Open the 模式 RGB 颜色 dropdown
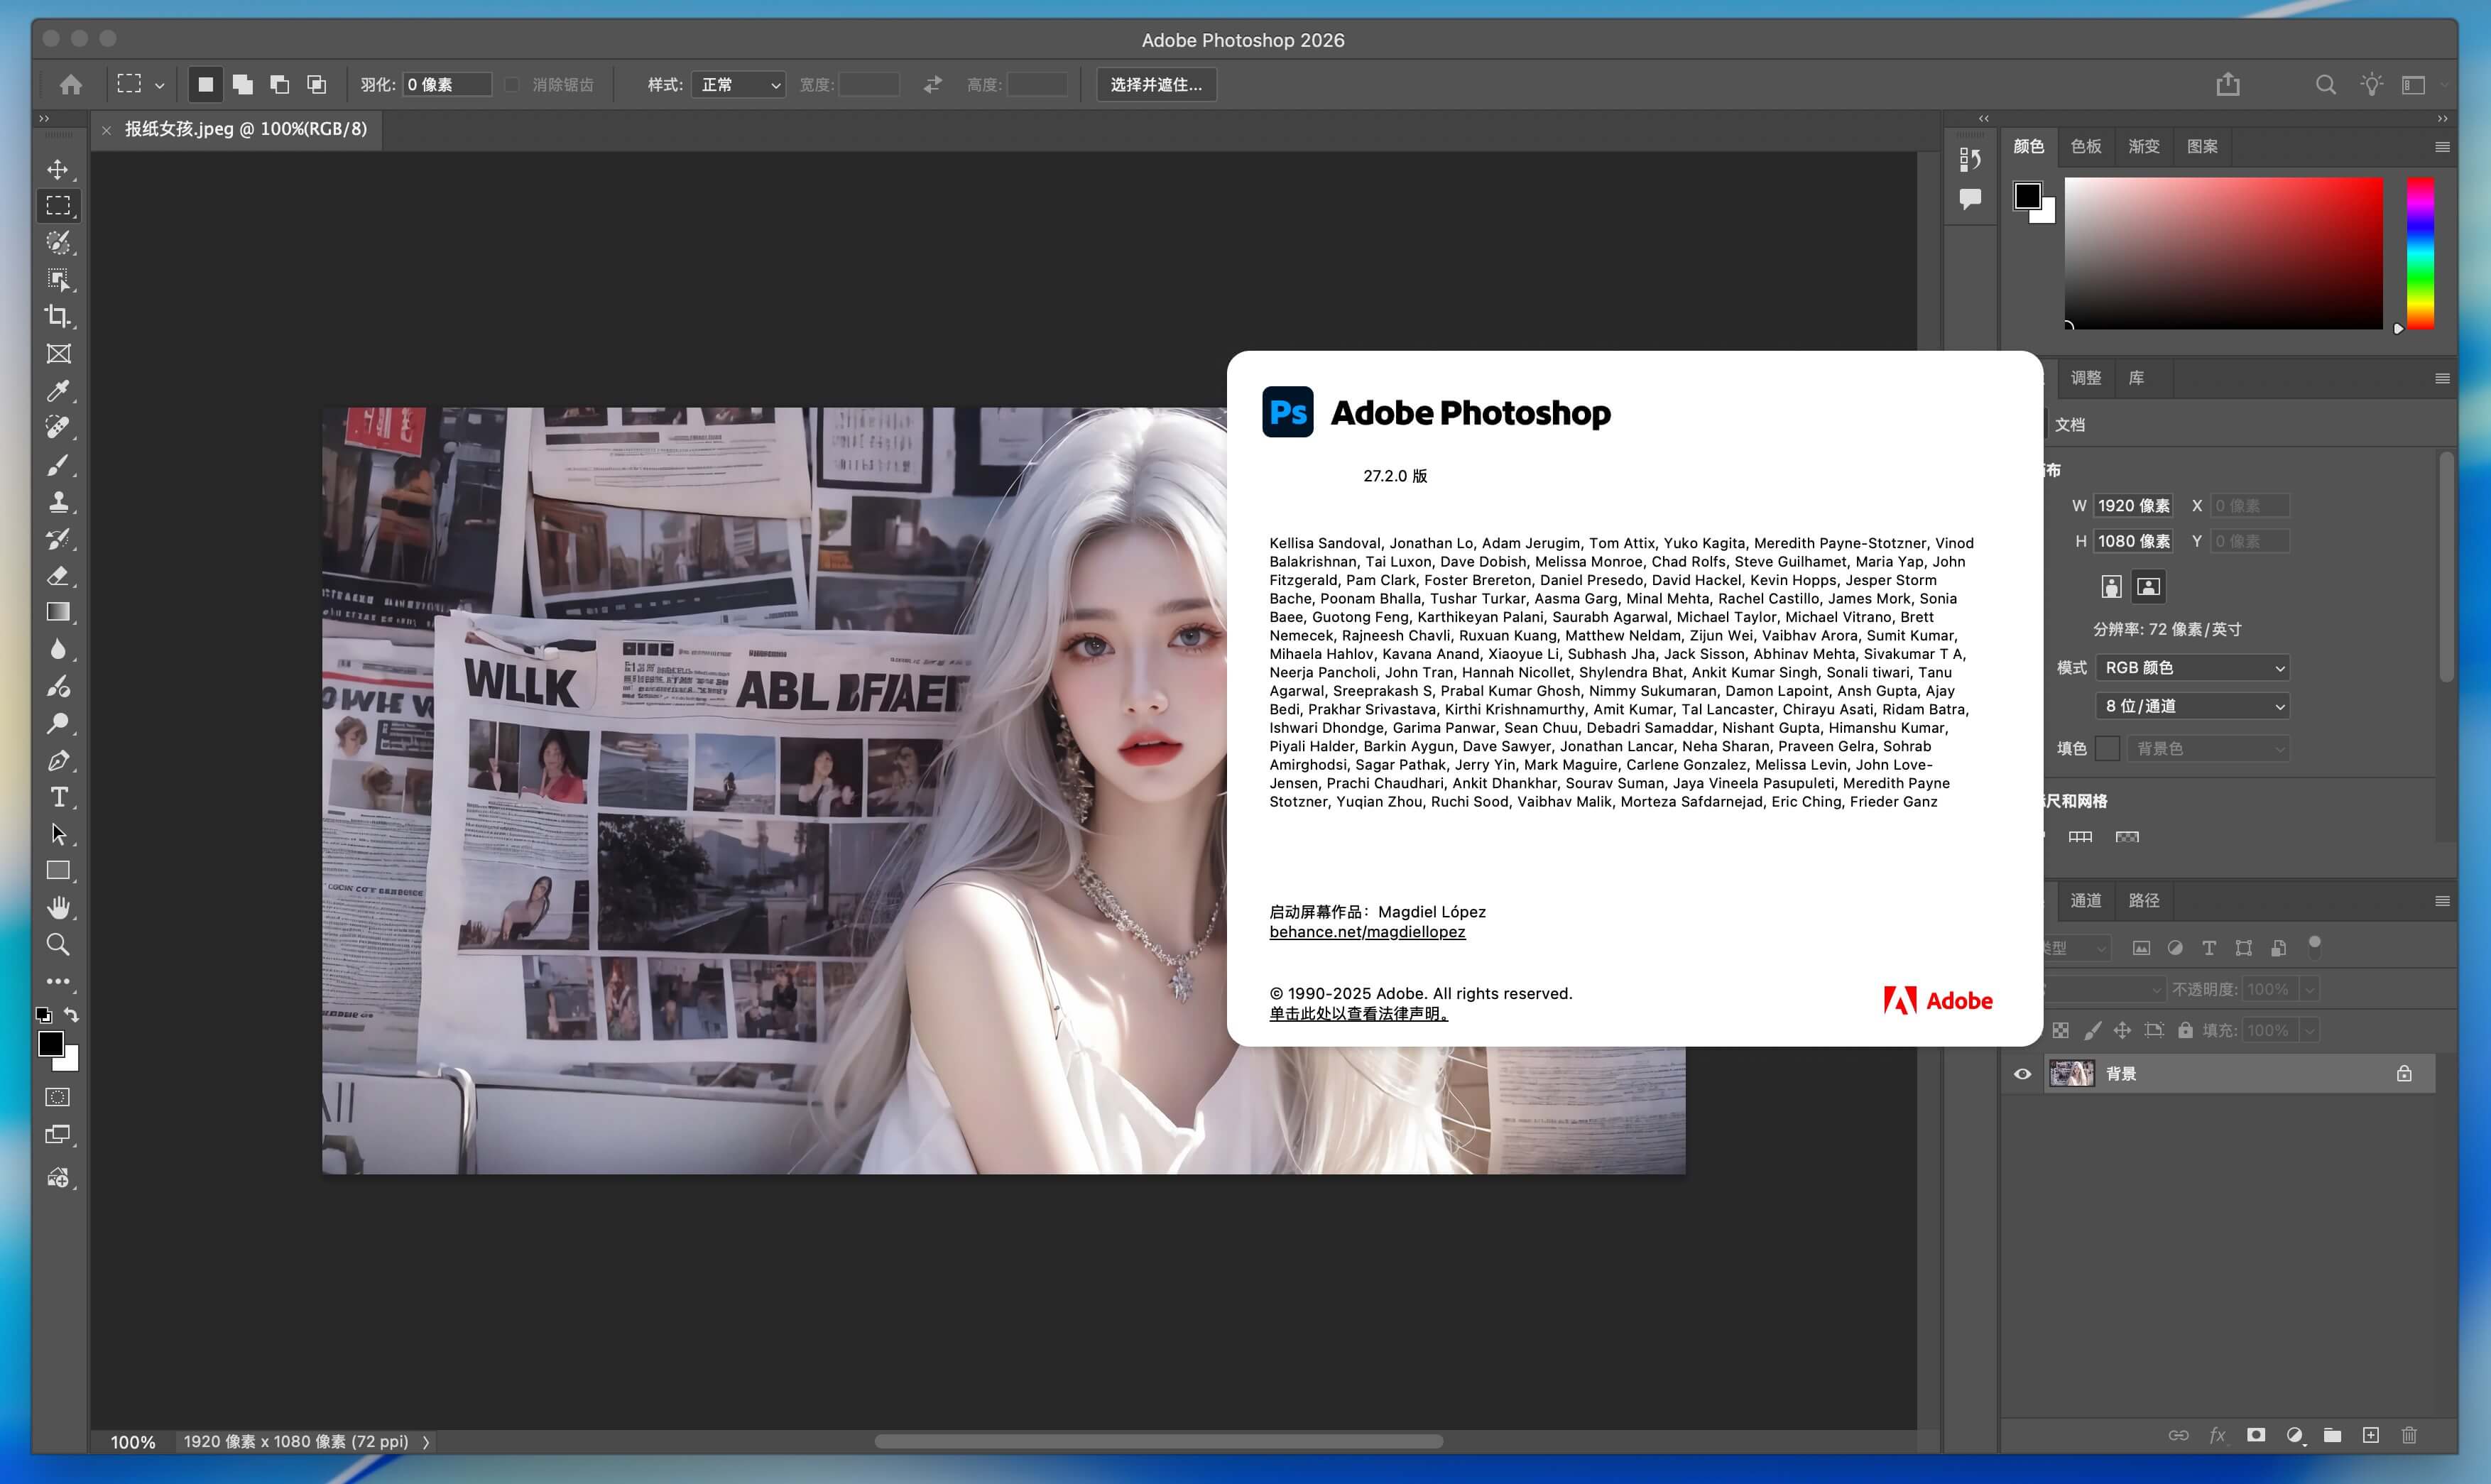The image size is (2491, 1484). point(2192,668)
